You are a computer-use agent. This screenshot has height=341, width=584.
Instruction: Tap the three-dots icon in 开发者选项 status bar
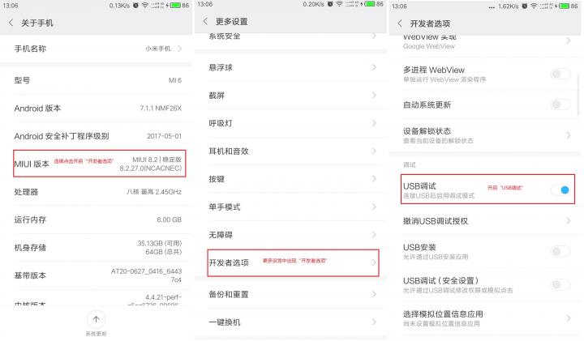pyautogui.click(x=492, y=6)
